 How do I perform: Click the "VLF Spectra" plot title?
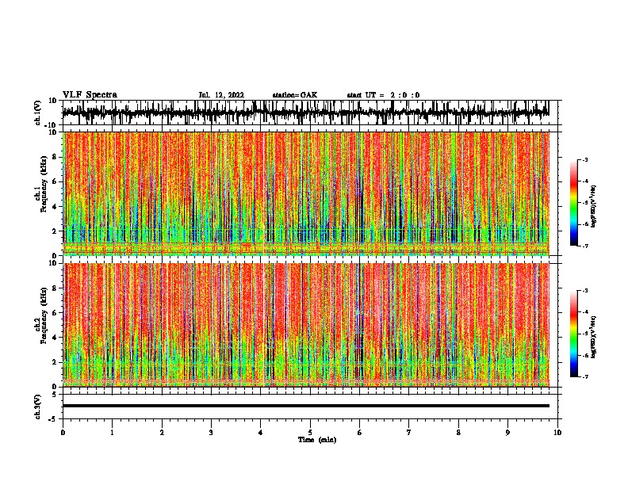click(90, 95)
